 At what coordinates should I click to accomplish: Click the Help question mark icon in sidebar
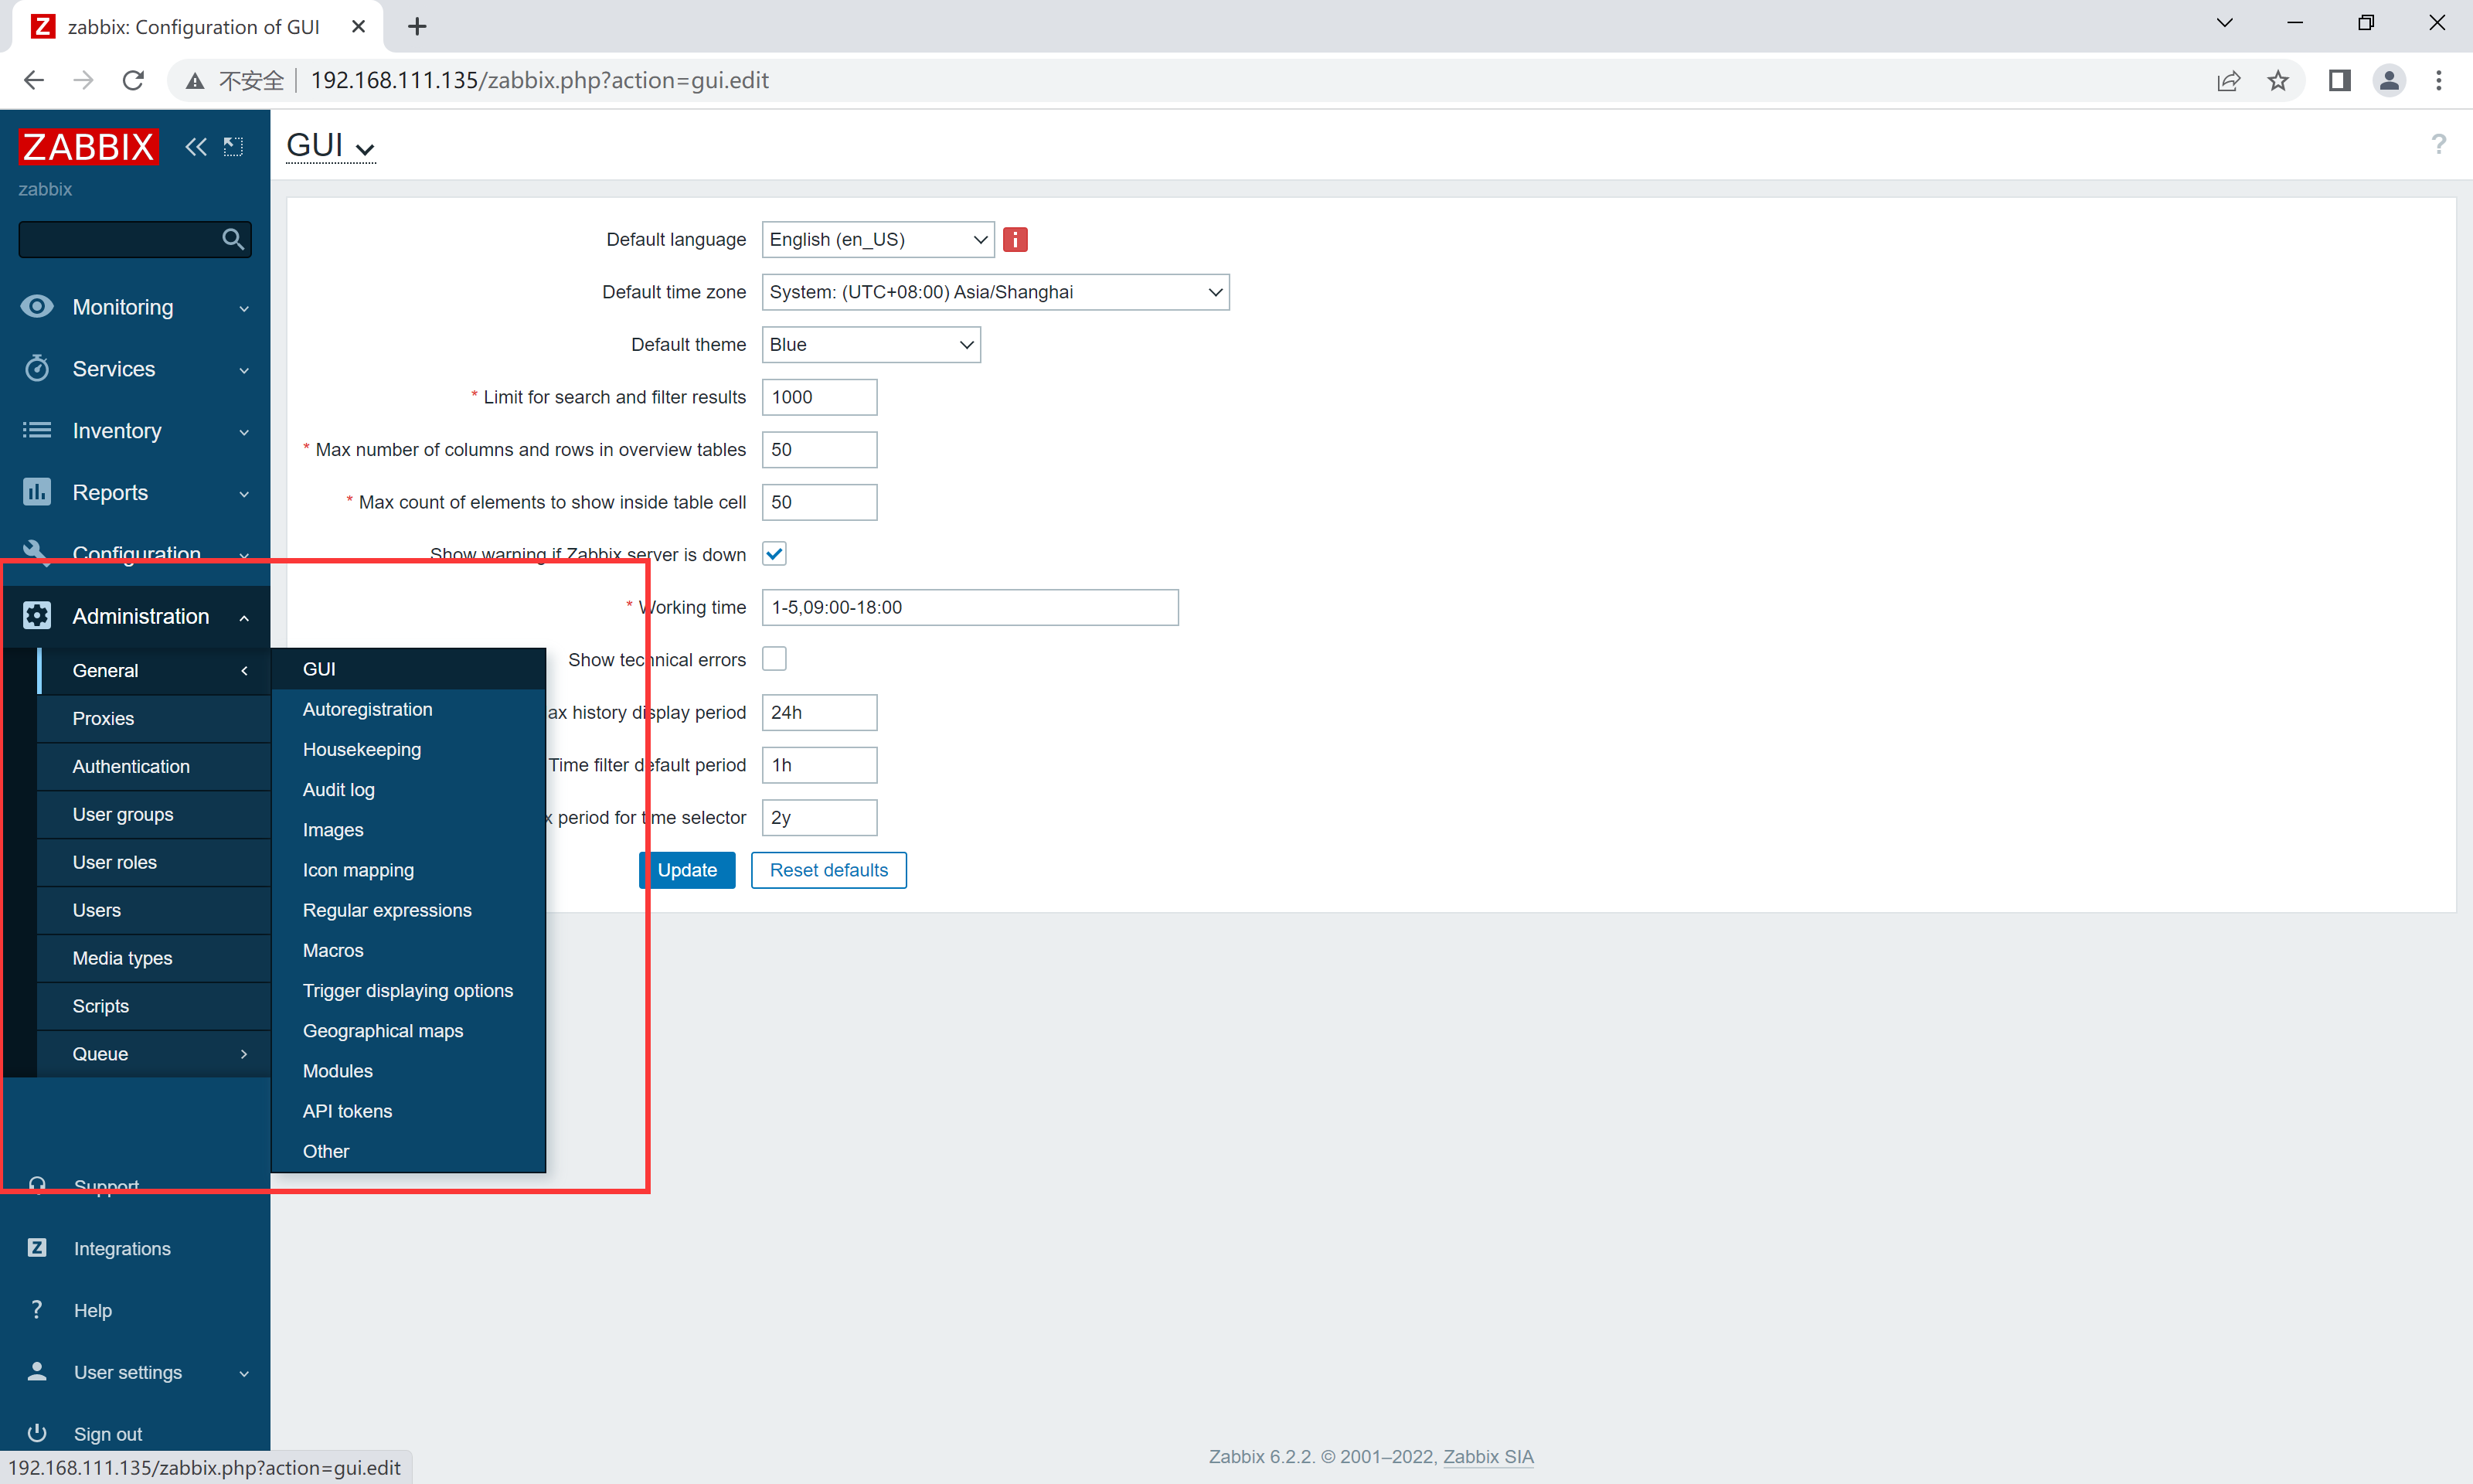(37, 1309)
